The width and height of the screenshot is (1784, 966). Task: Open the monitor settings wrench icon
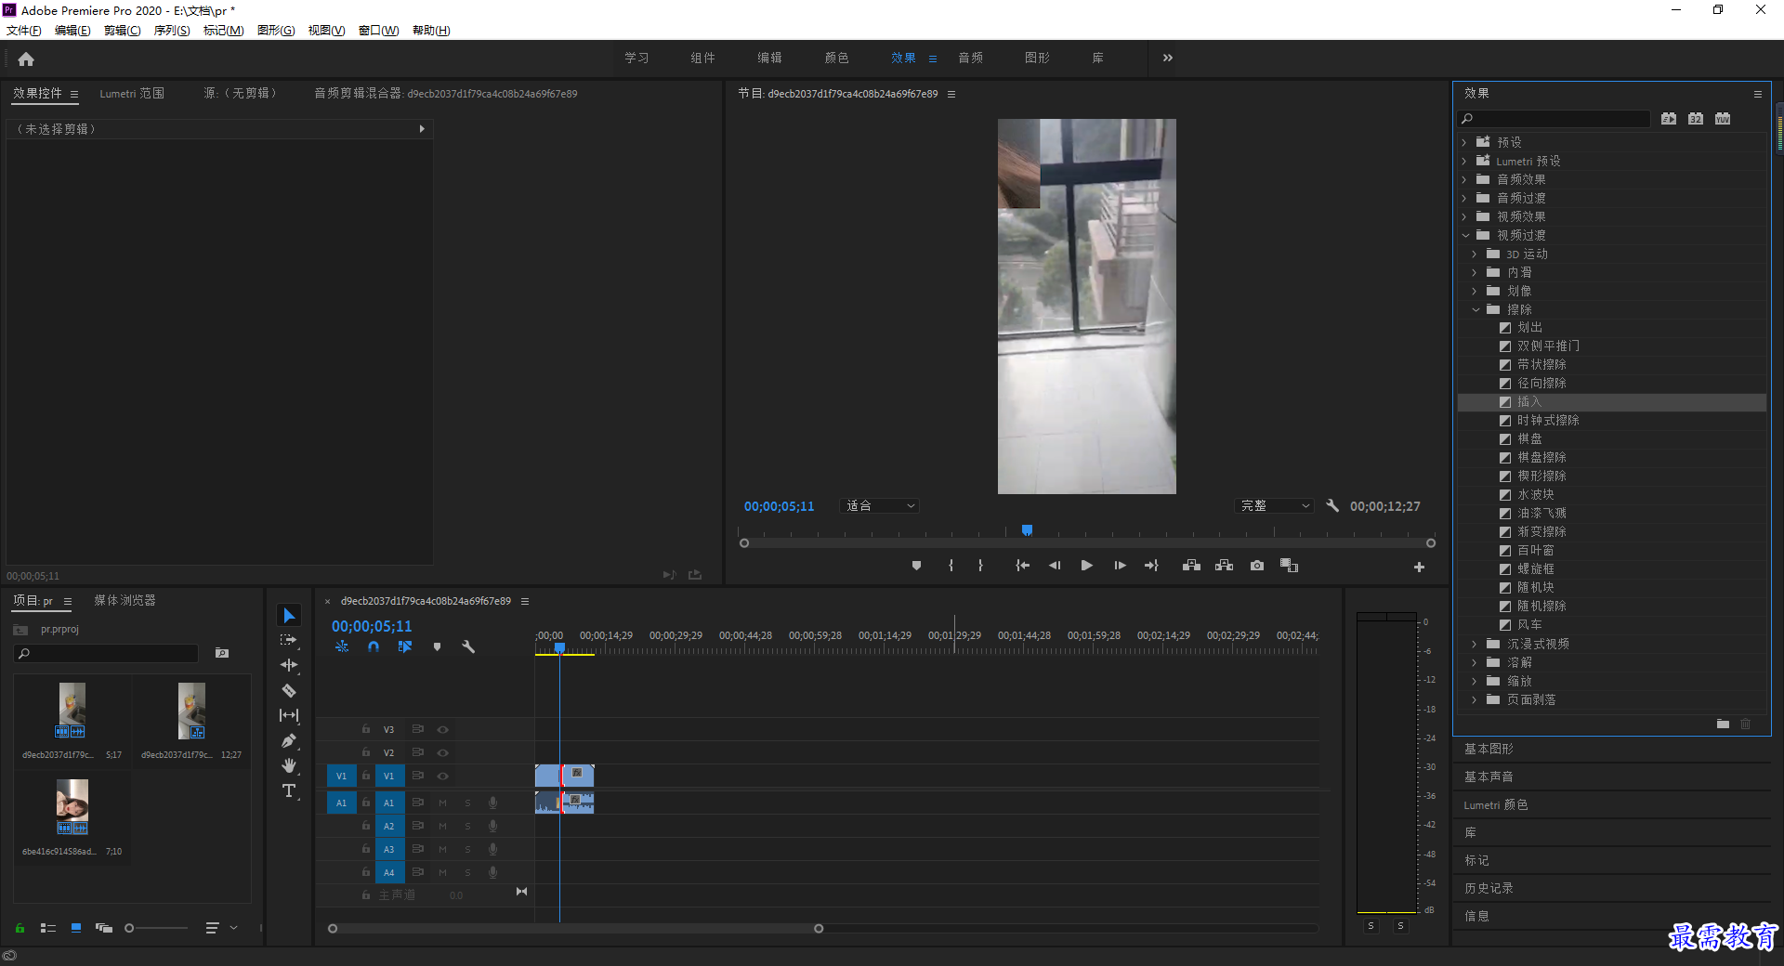(x=1332, y=506)
